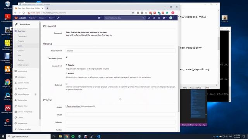The image size is (248, 139).
Task: Click the browser address bar URL
Action: point(54,13)
